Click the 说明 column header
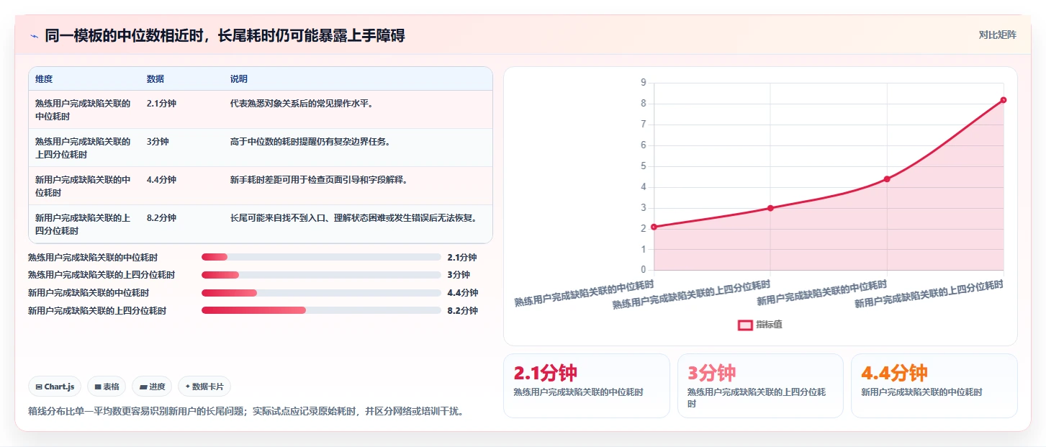 click(x=239, y=79)
